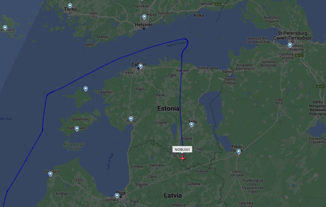Image resolution: width=326 pixels, height=207 pixels.
Task: Open the airport pin at Tallinn
Action: pos(141,66)
